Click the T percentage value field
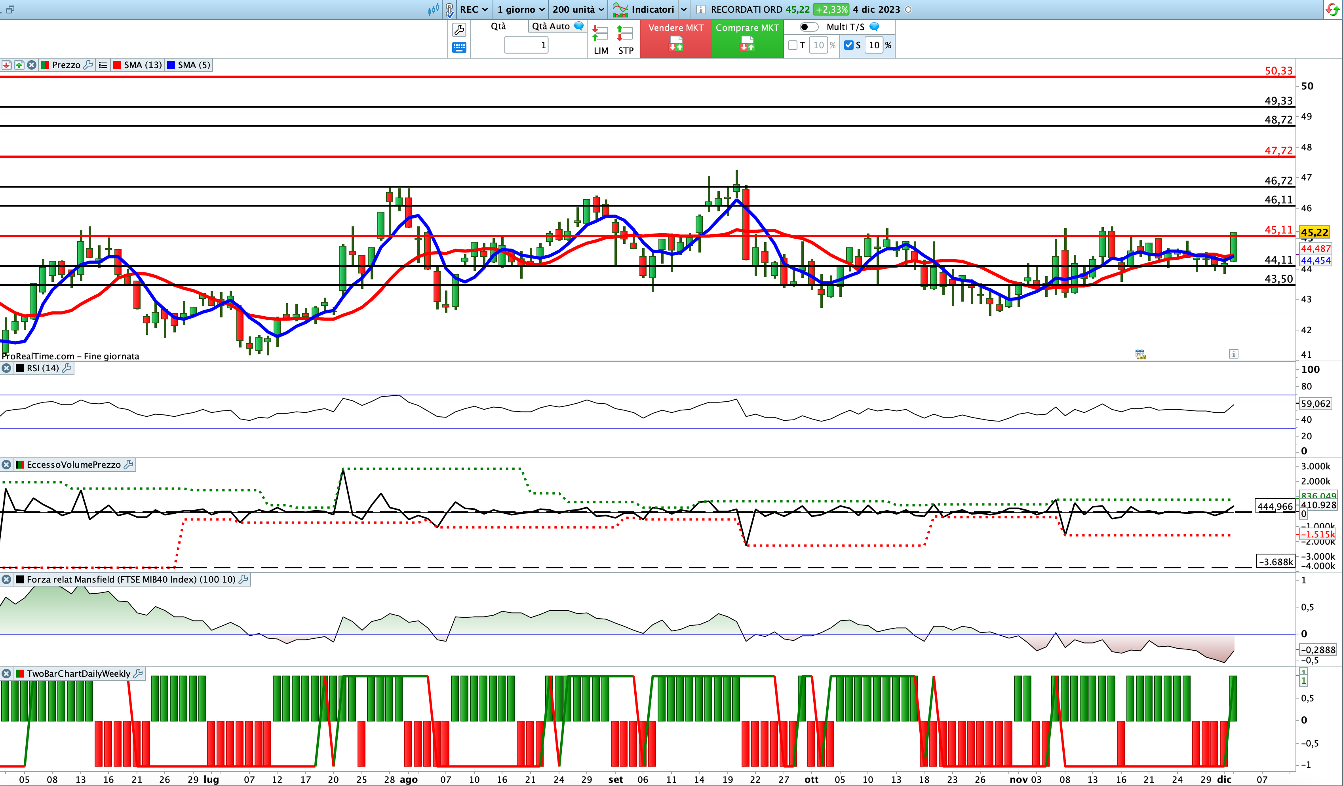Viewport: 1343px width, 786px height. pyautogui.click(x=819, y=45)
